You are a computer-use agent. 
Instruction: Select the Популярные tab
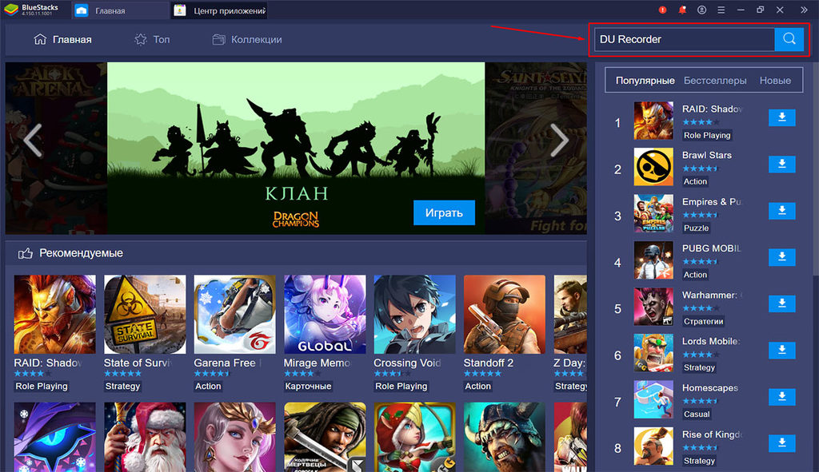click(645, 81)
